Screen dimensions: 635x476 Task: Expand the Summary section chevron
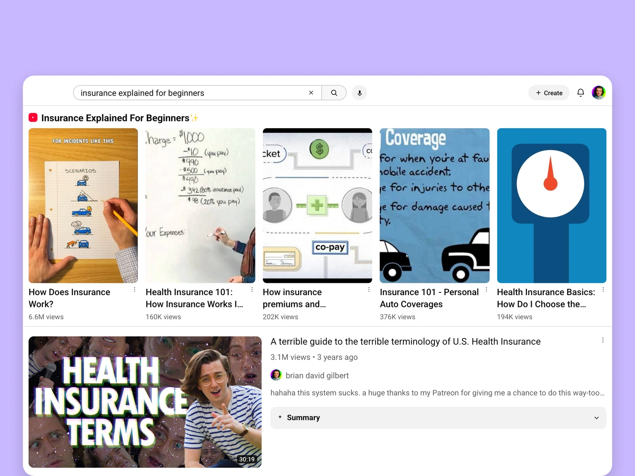coord(597,418)
